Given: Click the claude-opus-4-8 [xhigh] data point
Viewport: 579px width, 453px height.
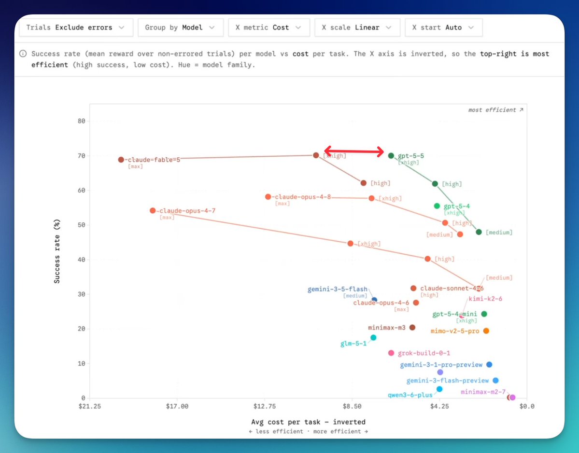Looking at the screenshot, I should (372, 198).
